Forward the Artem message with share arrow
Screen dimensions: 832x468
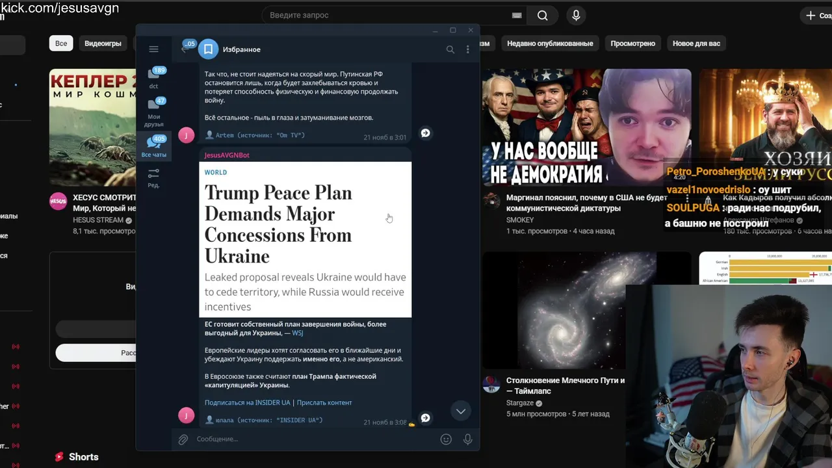425,133
